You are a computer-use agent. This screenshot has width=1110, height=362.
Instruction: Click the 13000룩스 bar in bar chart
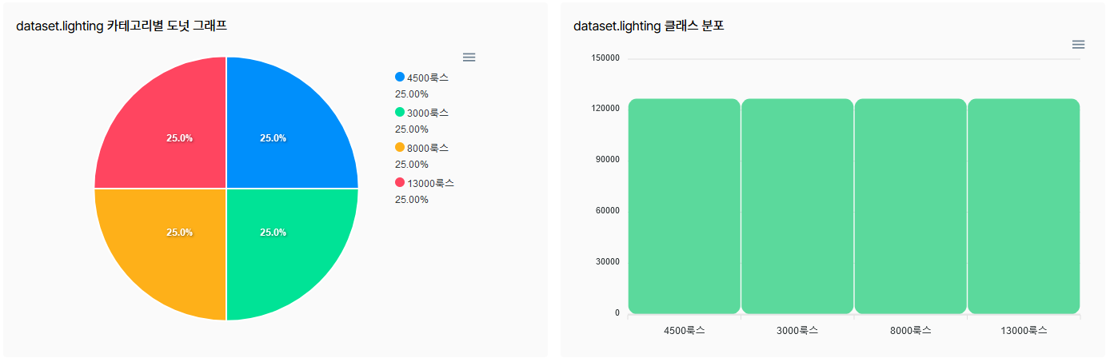(x=1024, y=206)
